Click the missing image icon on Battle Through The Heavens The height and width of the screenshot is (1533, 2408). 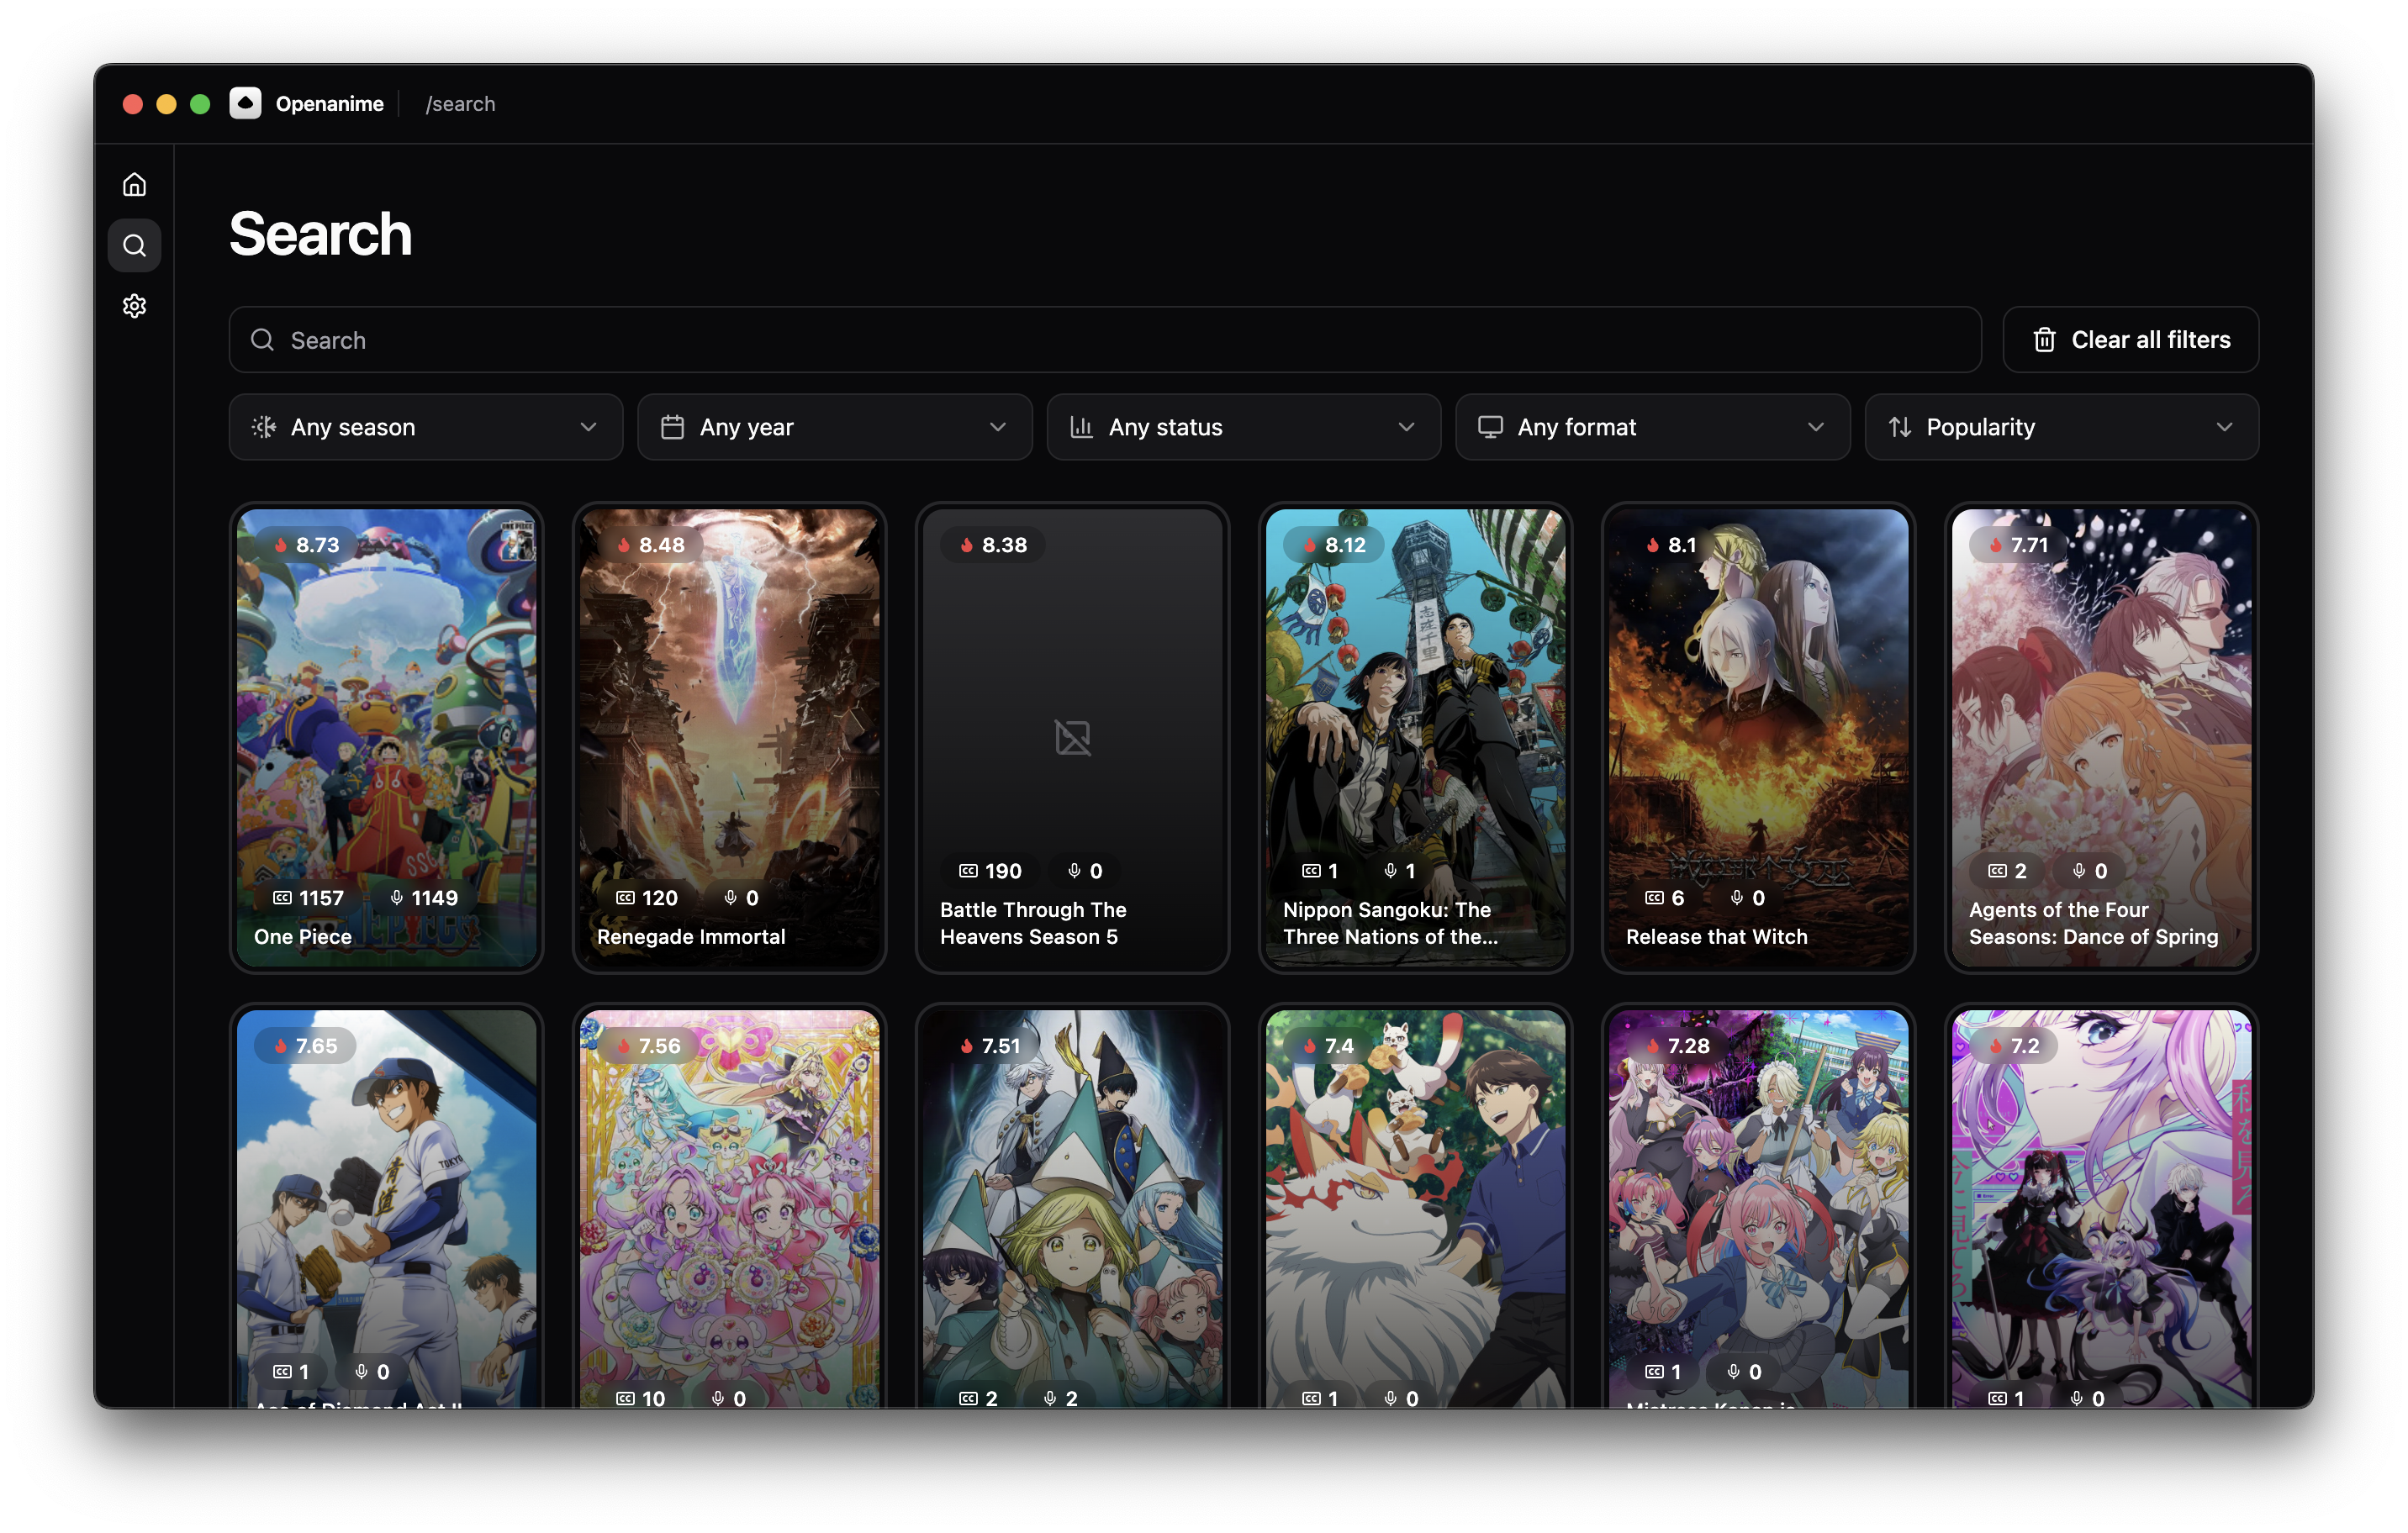tap(1072, 738)
